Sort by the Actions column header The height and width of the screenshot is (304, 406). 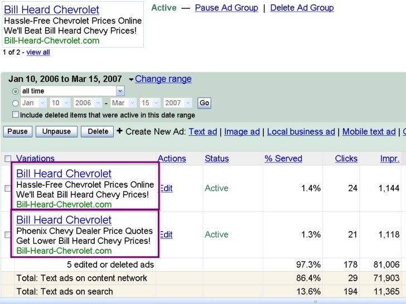pyautogui.click(x=172, y=158)
